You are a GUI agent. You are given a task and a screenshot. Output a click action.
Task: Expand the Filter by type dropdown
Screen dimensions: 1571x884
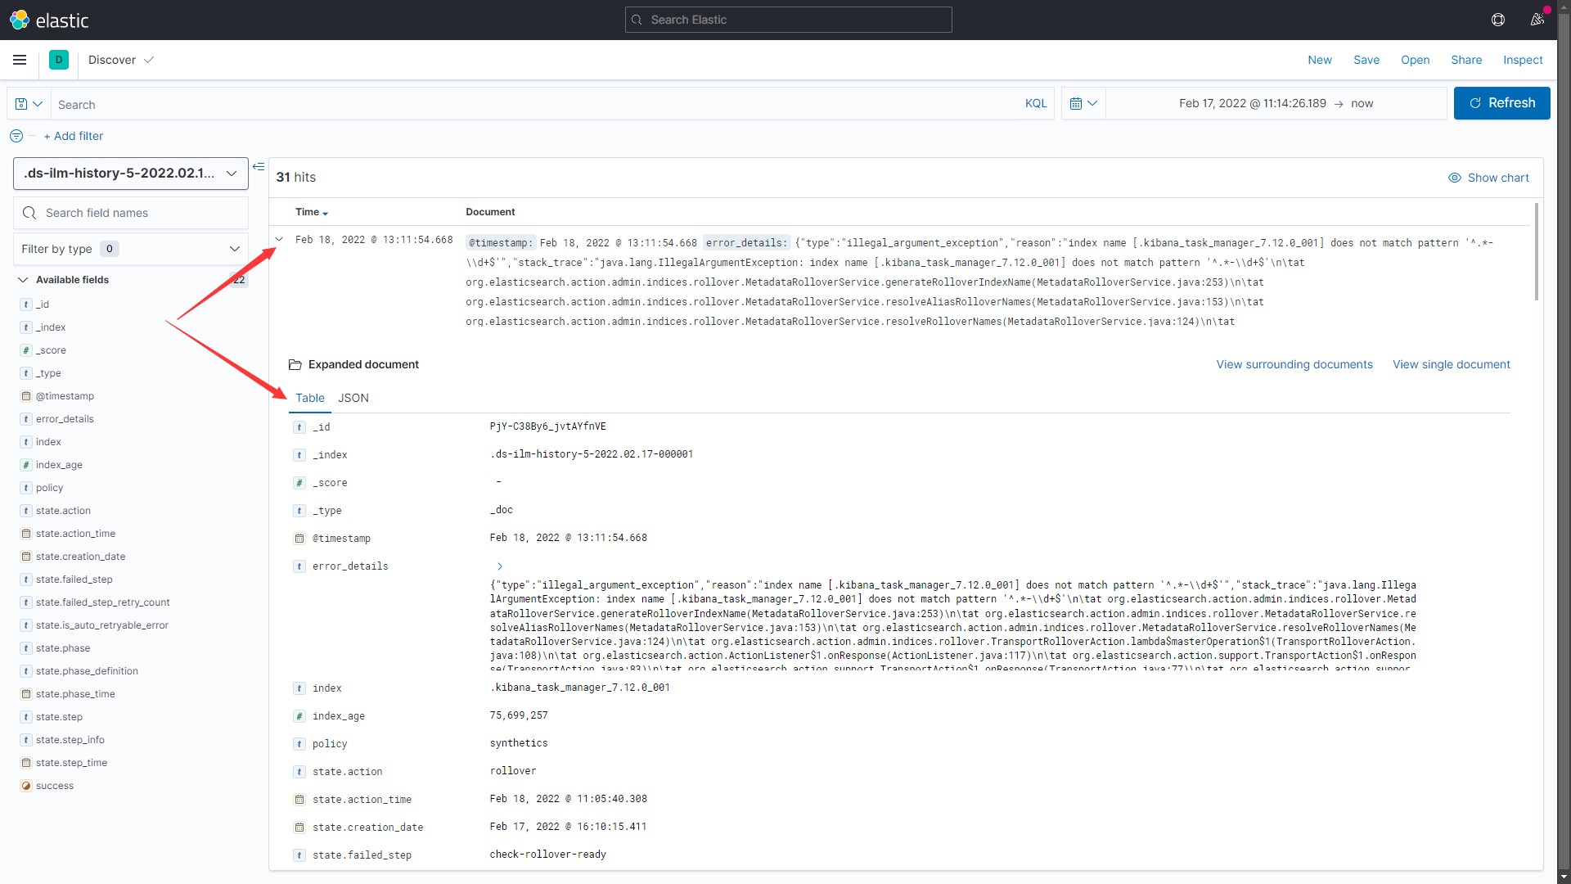point(131,249)
